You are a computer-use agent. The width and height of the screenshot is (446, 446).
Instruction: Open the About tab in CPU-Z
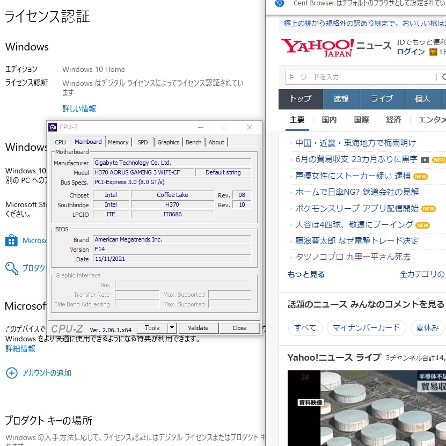click(216, 142)
